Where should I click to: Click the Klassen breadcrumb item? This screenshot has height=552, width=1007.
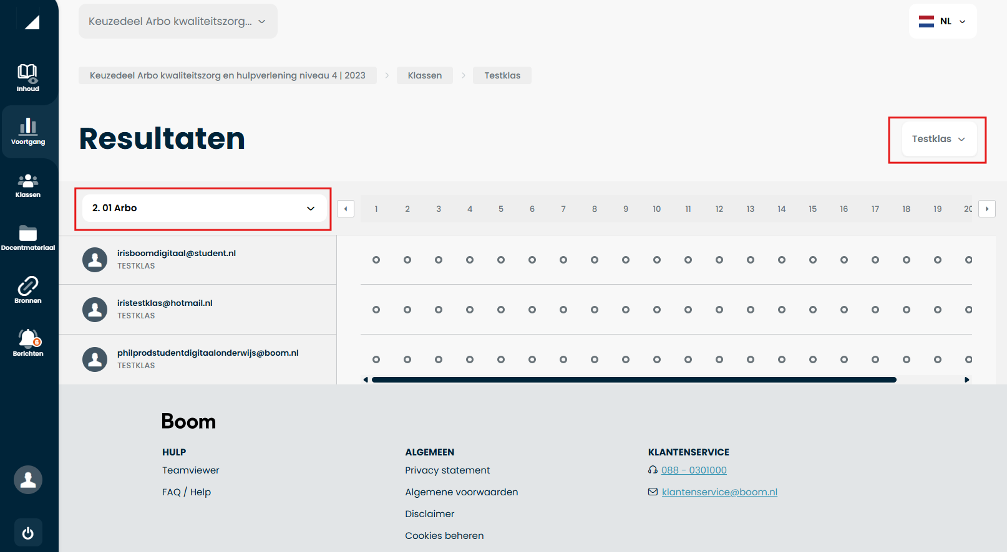[x=424, y=75]
